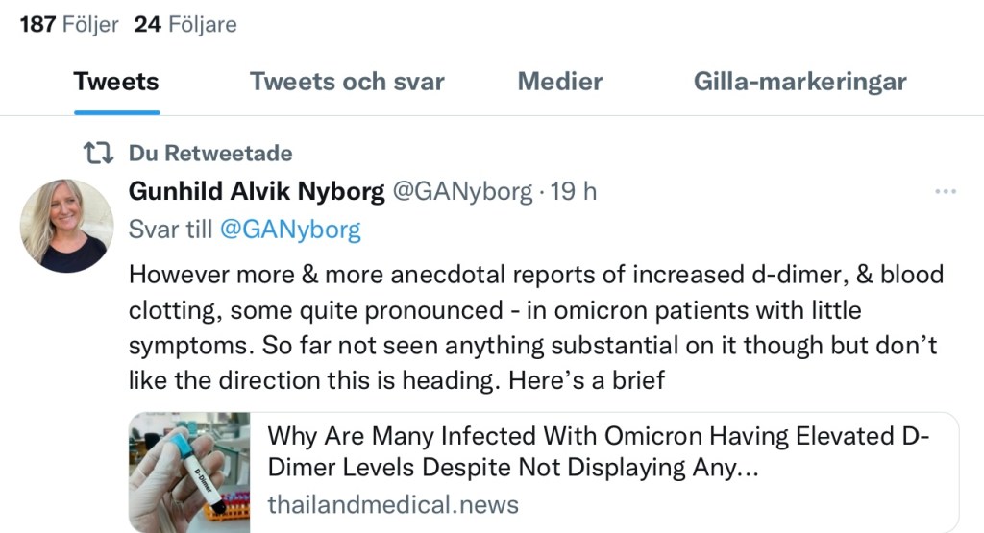This screenshot has width=984, height=533.
Task: View the 24 Följare list
Action: pyautogui.click(x=185, y=24)
